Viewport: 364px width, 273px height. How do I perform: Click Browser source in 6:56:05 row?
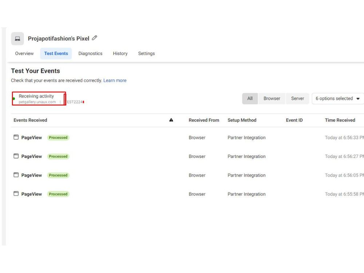coord(197,175)
